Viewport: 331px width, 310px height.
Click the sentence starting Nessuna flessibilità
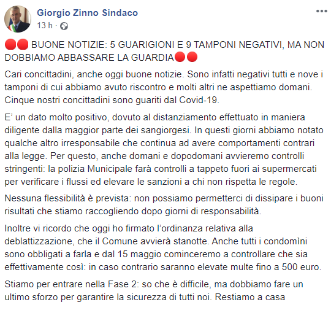click(x=164, y=204)
